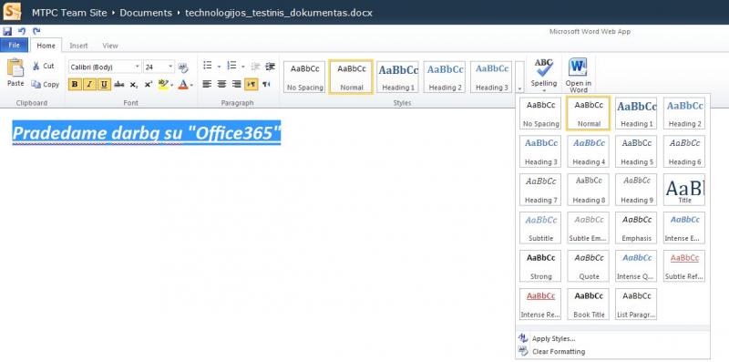Apply subscript formatting
729x362 pixels.
click(133, 84)
